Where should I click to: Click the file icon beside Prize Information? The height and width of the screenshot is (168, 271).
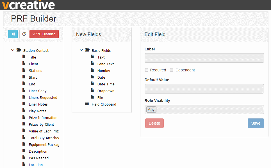(x=24, y=117)
